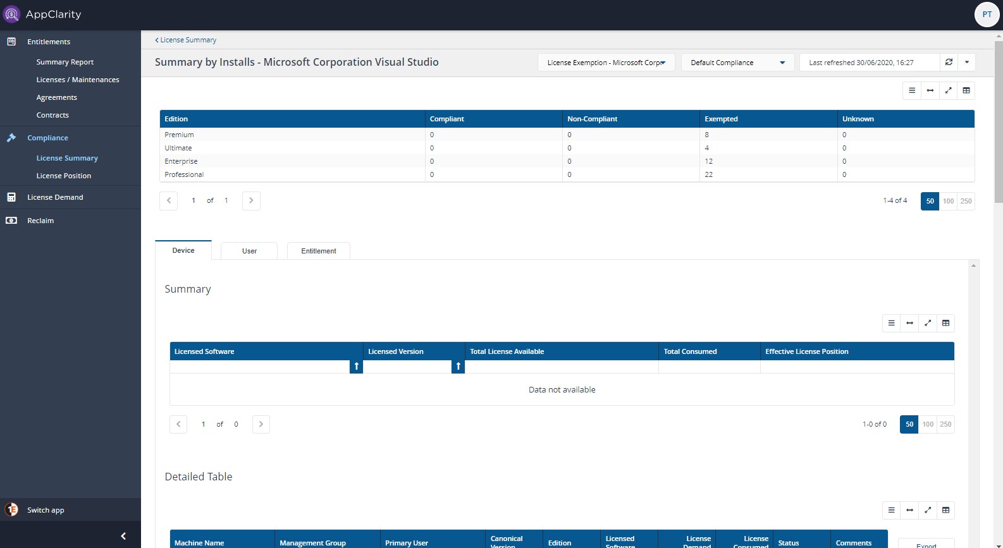Screen dimensions: 1003x548
Task: Click exempted count 22 for Professional
Action: click(x=709, y=174)
